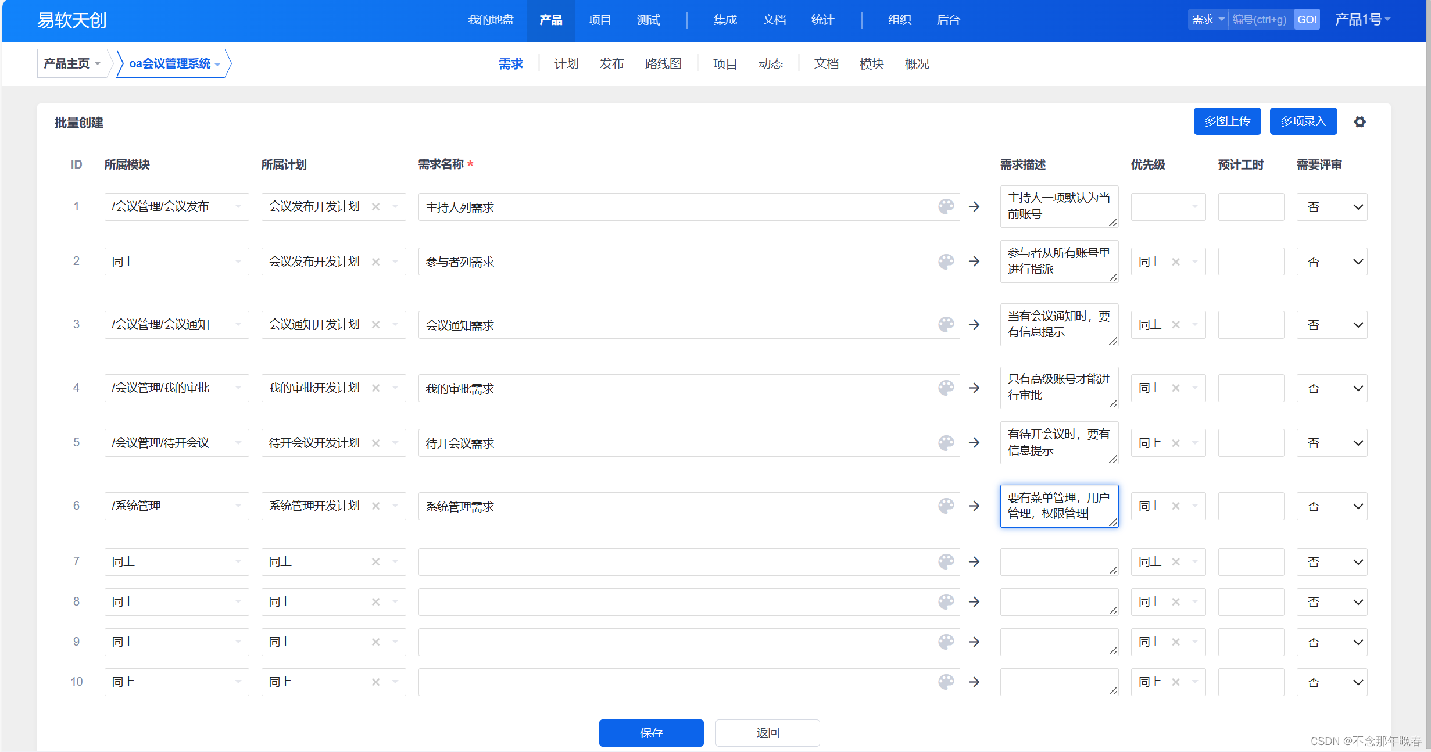Click the palette icon in empty row 7
The image size is (1431, 752).
point(946,561)
